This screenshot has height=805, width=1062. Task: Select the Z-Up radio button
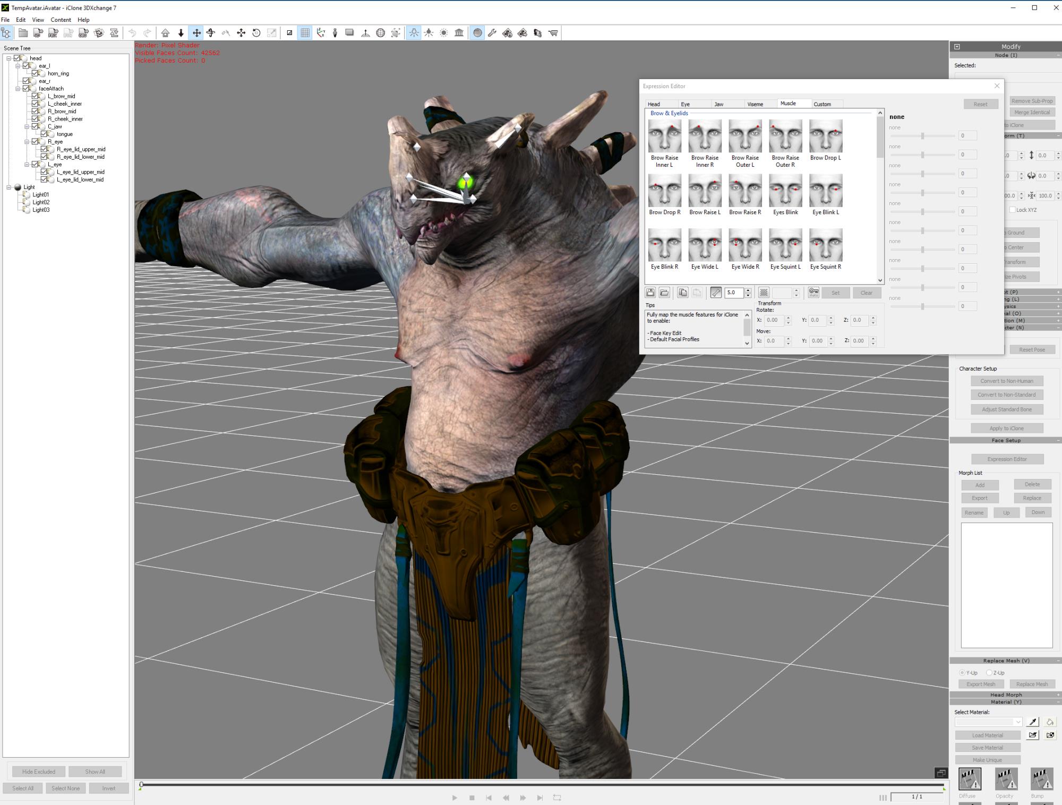coord(989,673)
